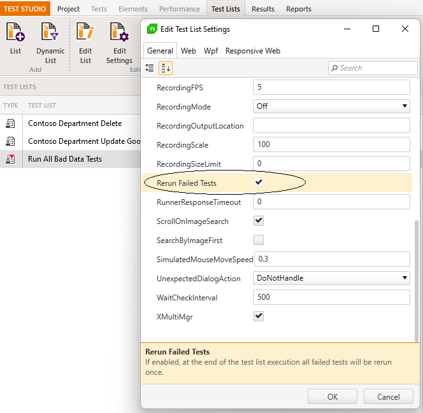The width and height of the screenshot is (423, 413).
Task: Select Run All Bad Data Tests list
Action: point(65,159)
